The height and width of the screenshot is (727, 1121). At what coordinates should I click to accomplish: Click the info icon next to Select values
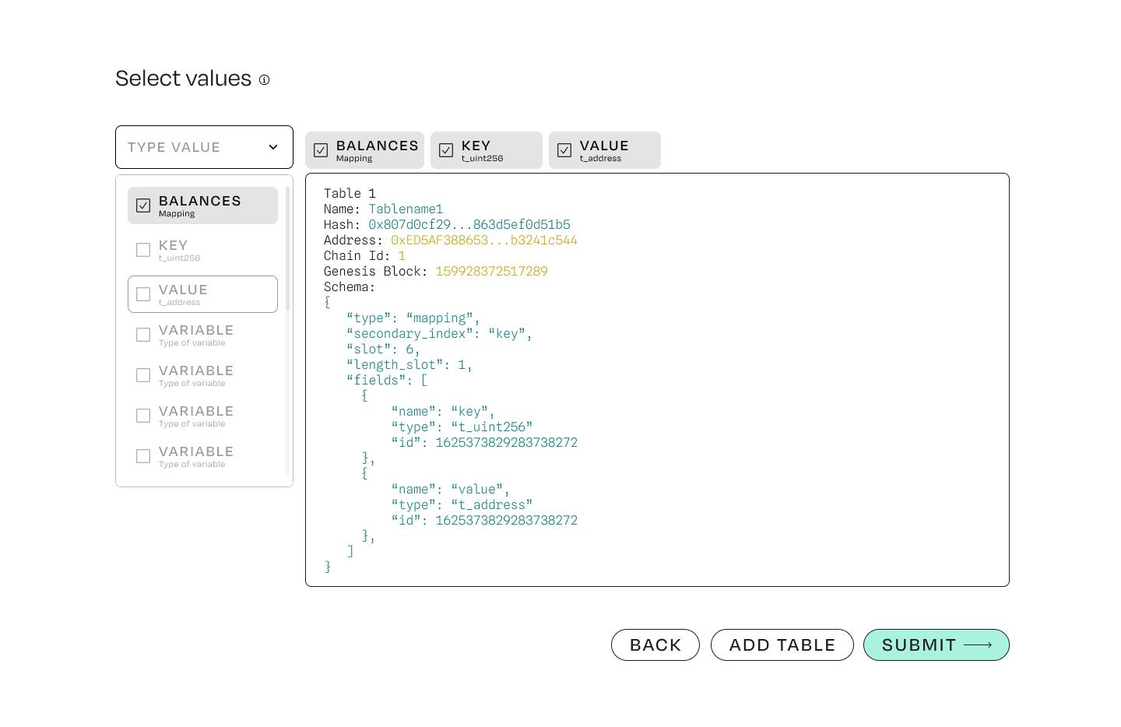click(265, 79)
